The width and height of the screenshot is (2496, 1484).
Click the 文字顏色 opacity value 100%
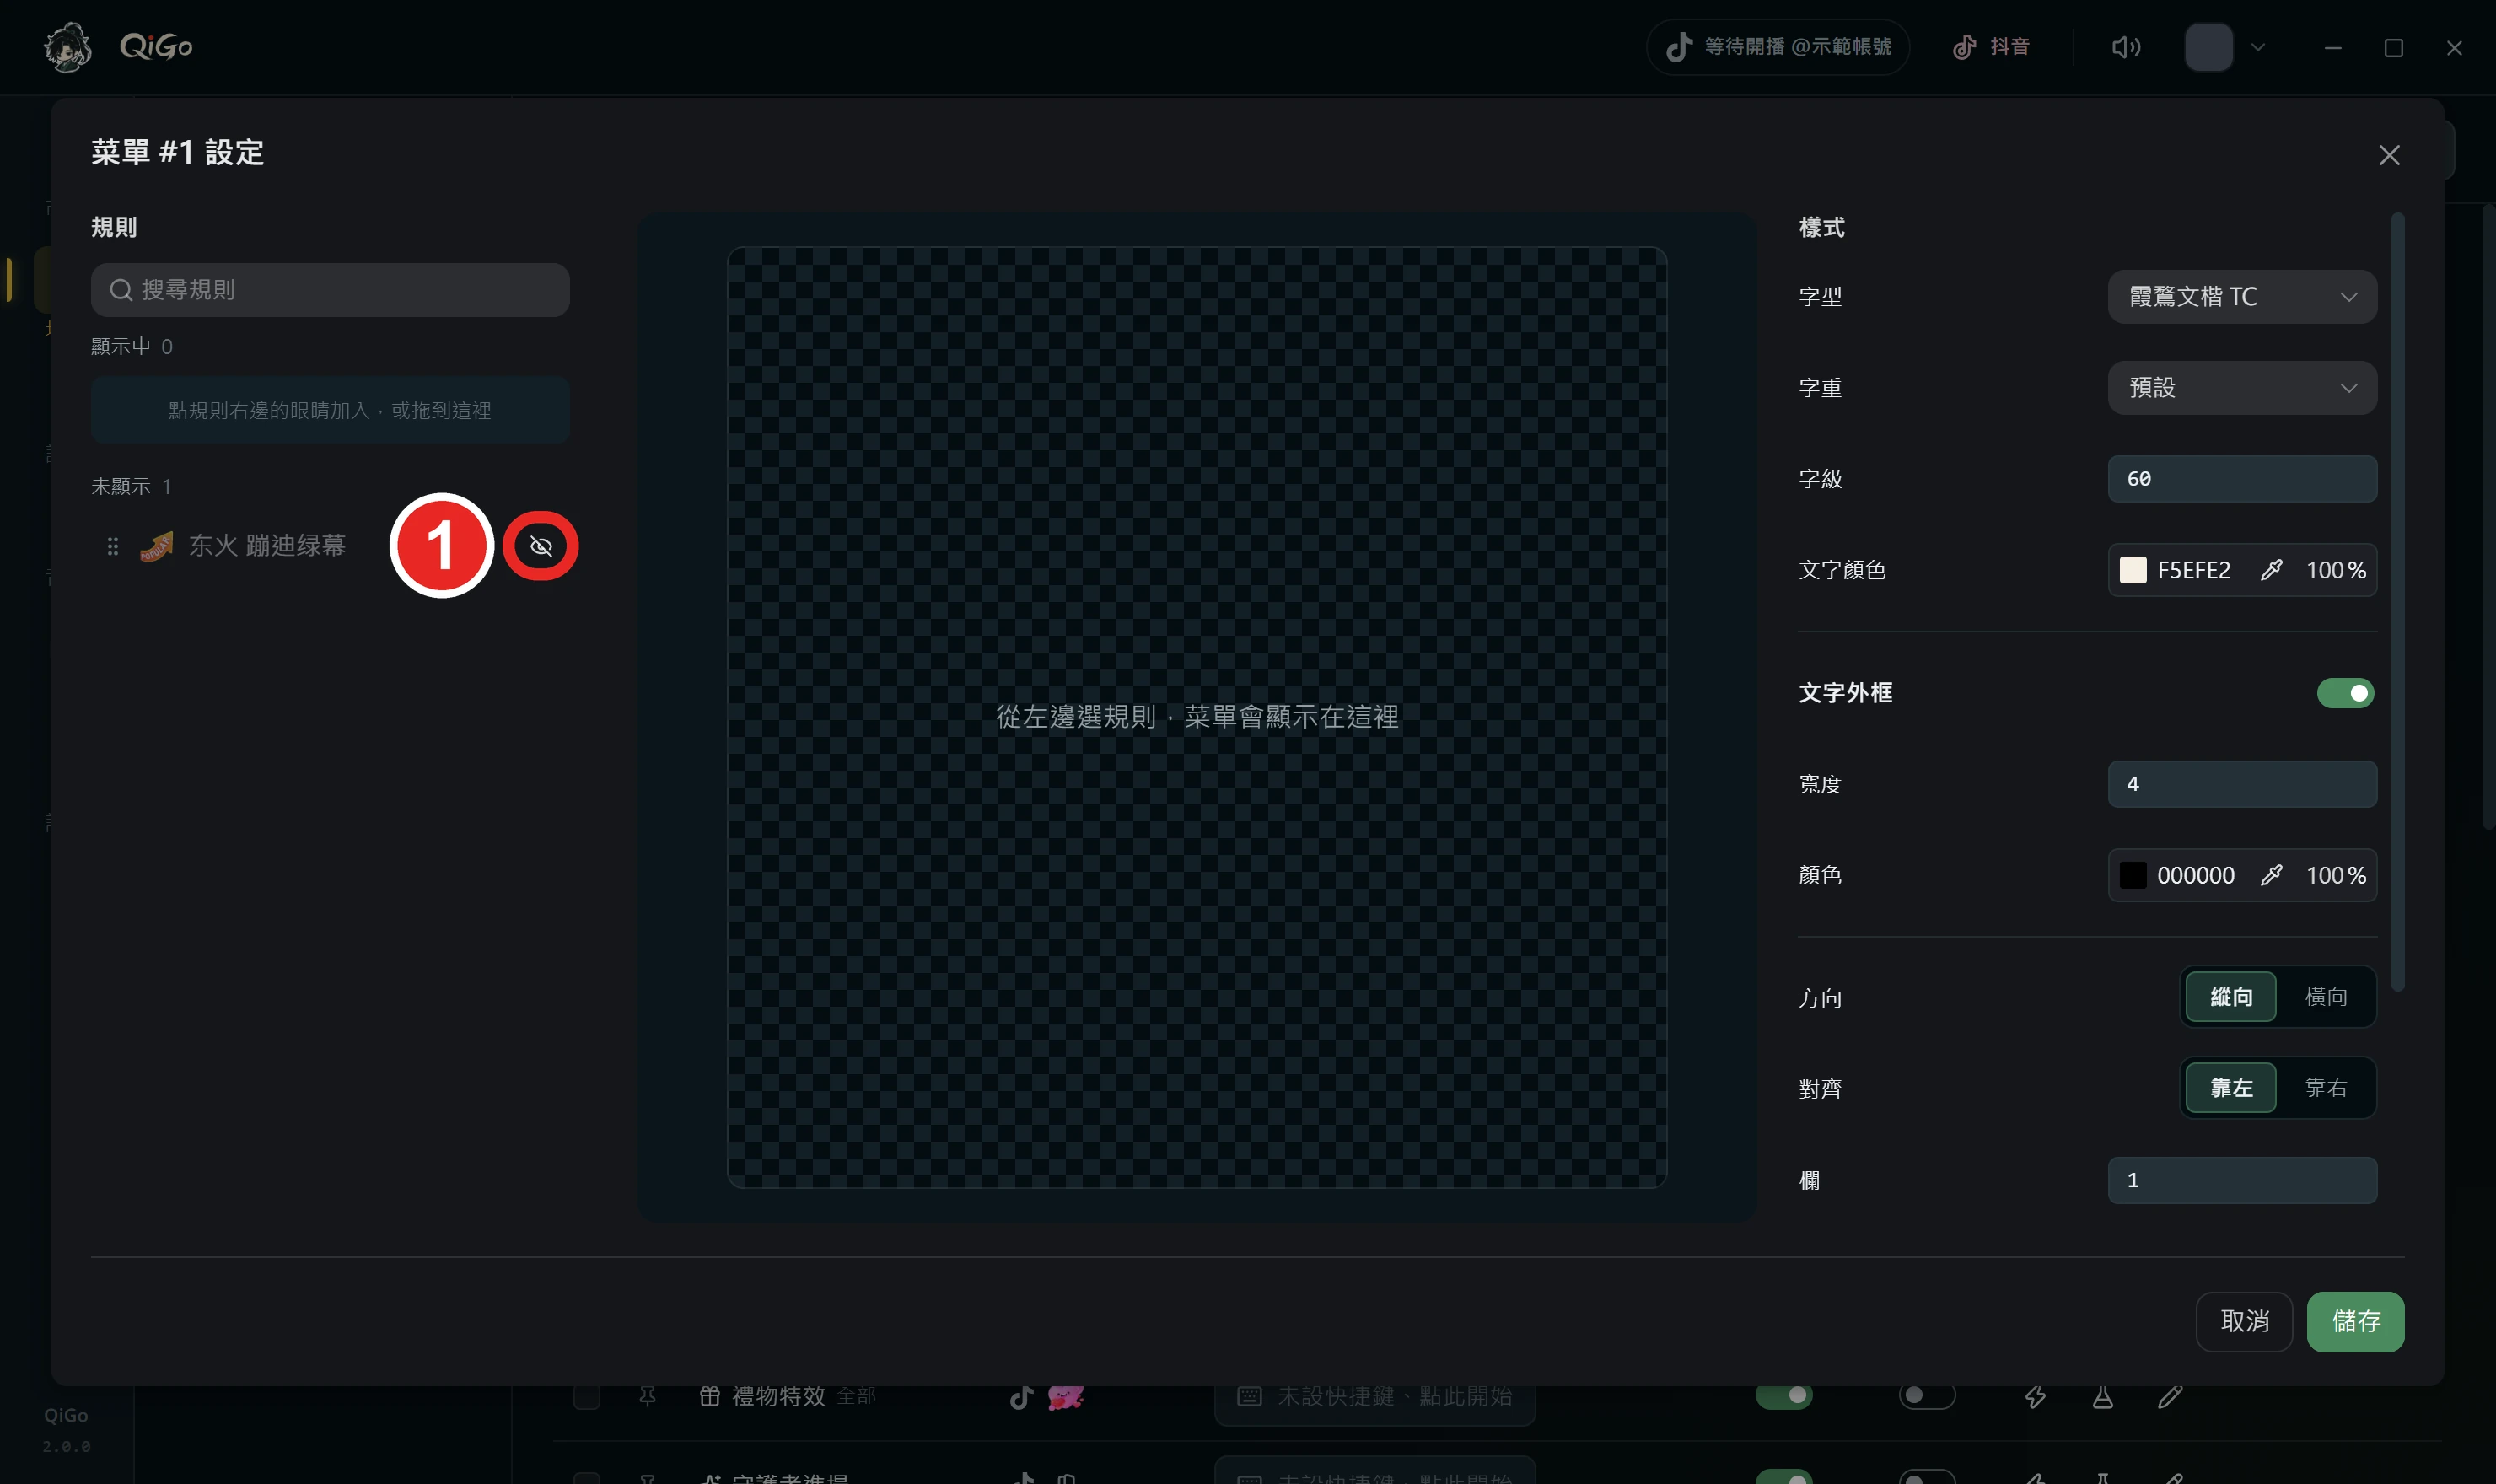pyautogui.click(x=2336, y=570)
